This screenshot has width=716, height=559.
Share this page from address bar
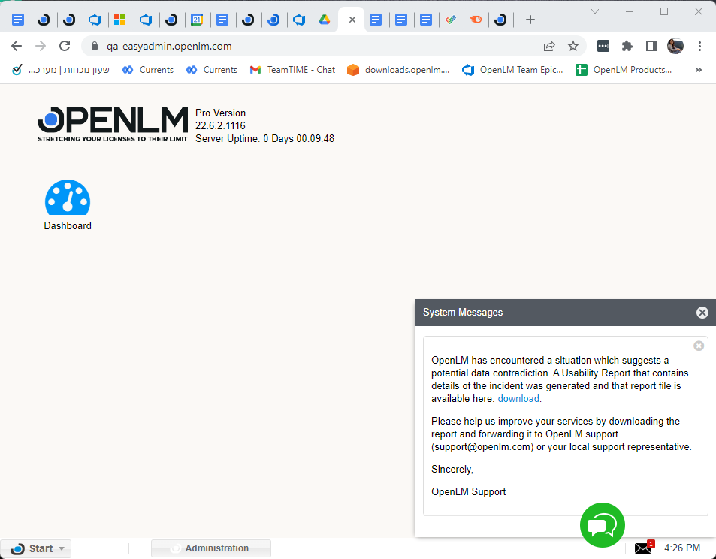point(549,46)
